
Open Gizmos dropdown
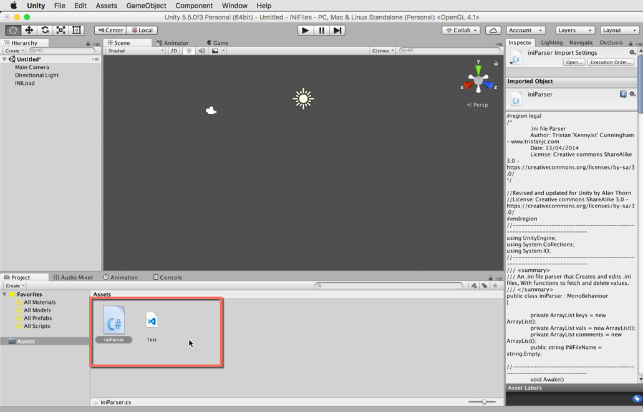382,51
